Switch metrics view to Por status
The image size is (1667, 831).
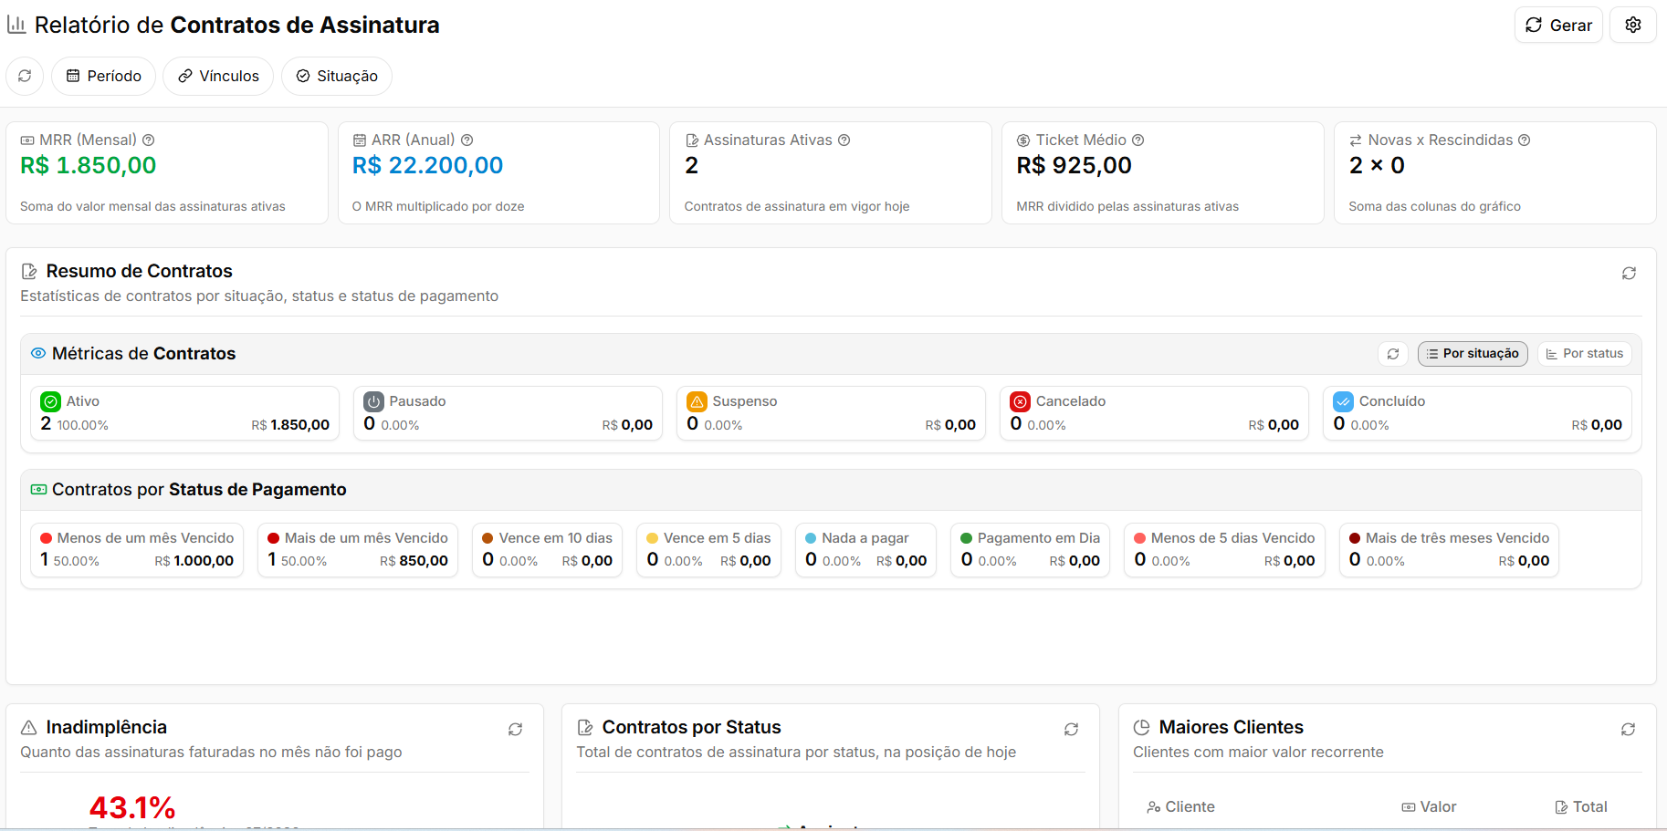pos(1584,354)
